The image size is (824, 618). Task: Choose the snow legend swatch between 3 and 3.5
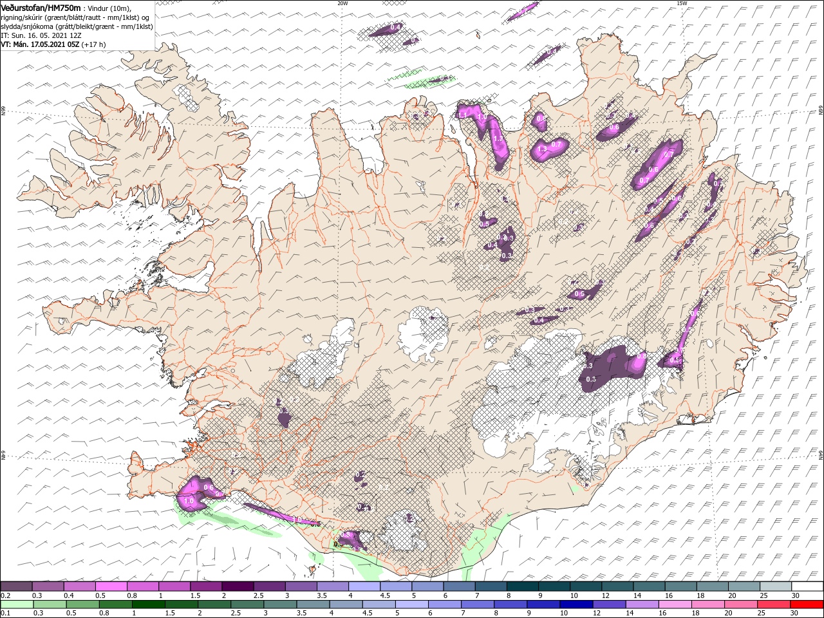(301, 586)
